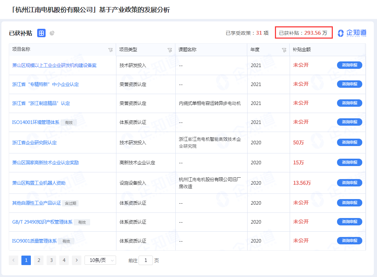The image size is (377, 277).
Task: Click 高新技术企业认定 type cell
Action: pos(137,163)
